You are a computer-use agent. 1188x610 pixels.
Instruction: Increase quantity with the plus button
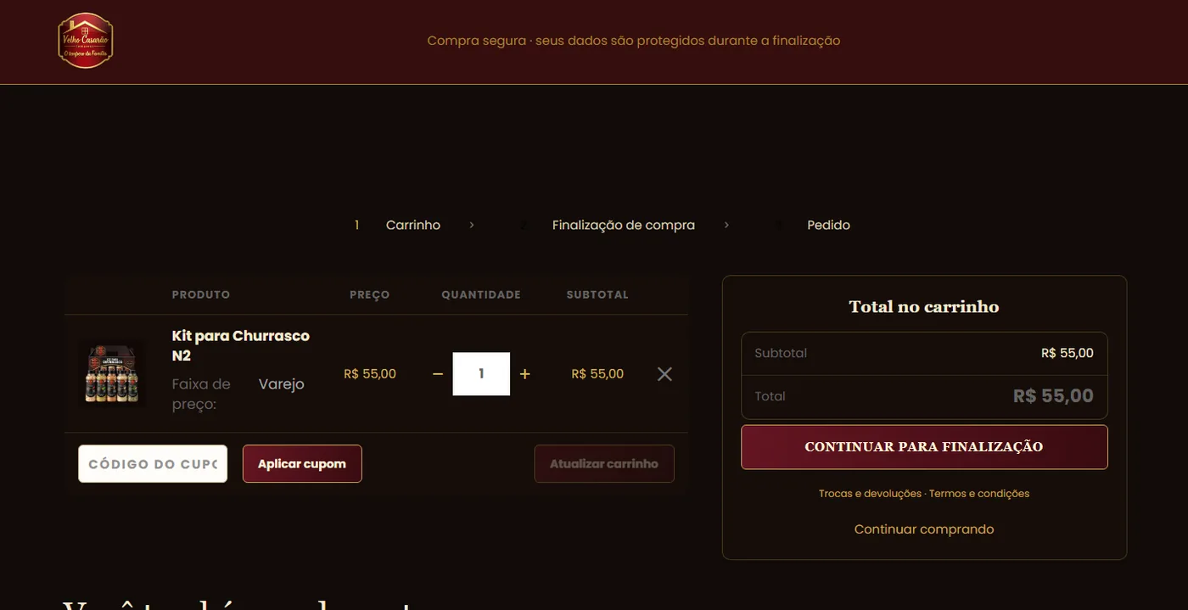[524, 374]
